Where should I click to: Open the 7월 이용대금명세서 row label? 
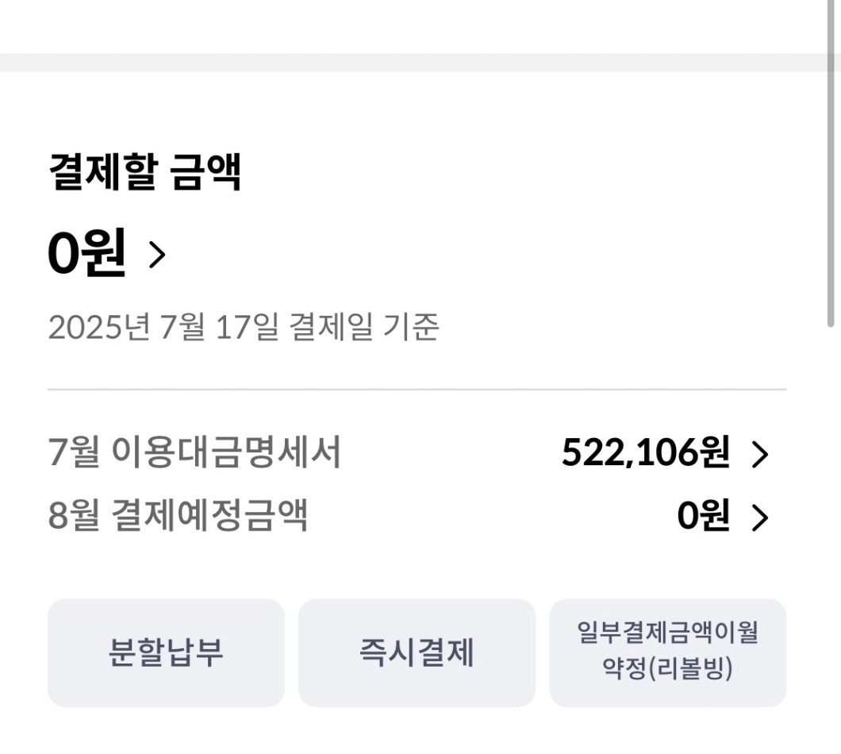[194, 452]
